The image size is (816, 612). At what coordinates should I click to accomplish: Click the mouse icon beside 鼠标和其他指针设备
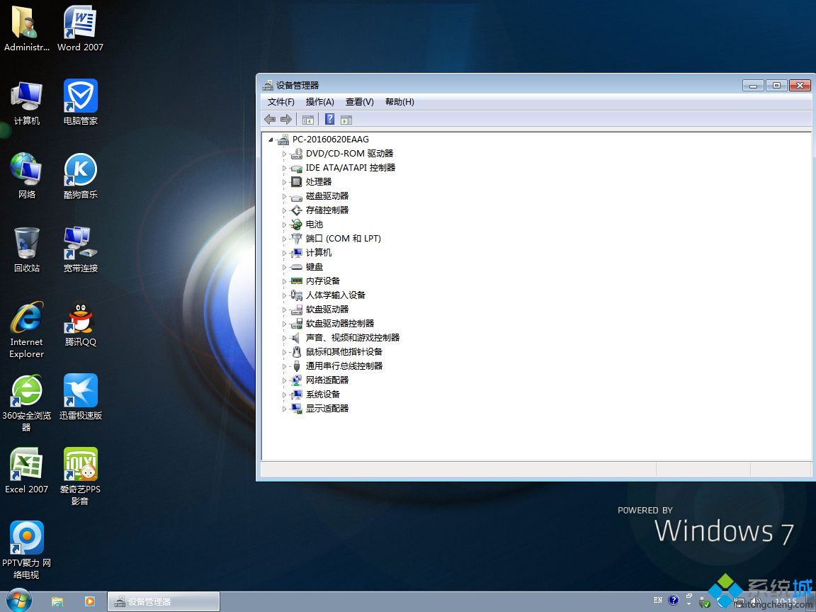tap(297, 352)
